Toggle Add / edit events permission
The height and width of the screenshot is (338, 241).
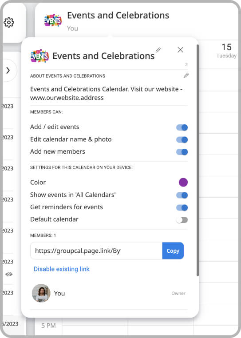[182, 127]
